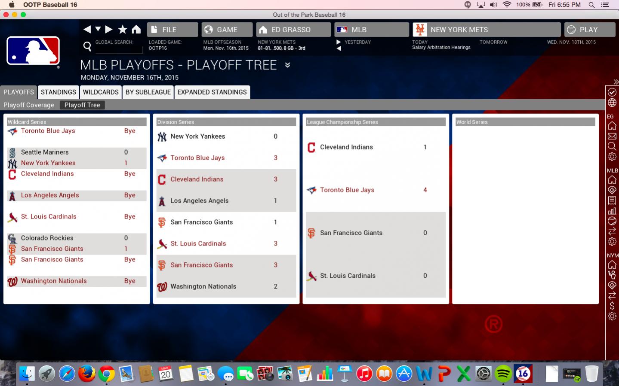Switch to the EXPANDED STANDINGS tab
This screenshot has height=386, width=619.
point(212,92)
